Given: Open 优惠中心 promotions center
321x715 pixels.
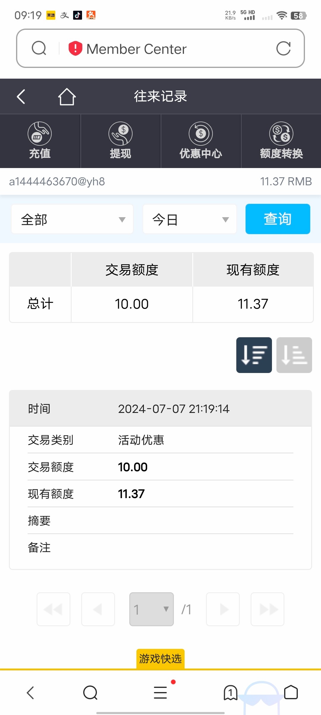Looking at the screenshot, I should pyautogui.click(x=201, y=141).
